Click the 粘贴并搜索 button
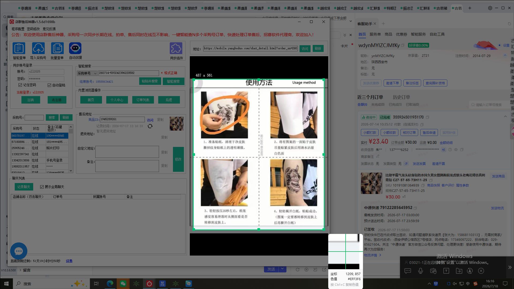 pyautogui.click(x=150, y=81)
